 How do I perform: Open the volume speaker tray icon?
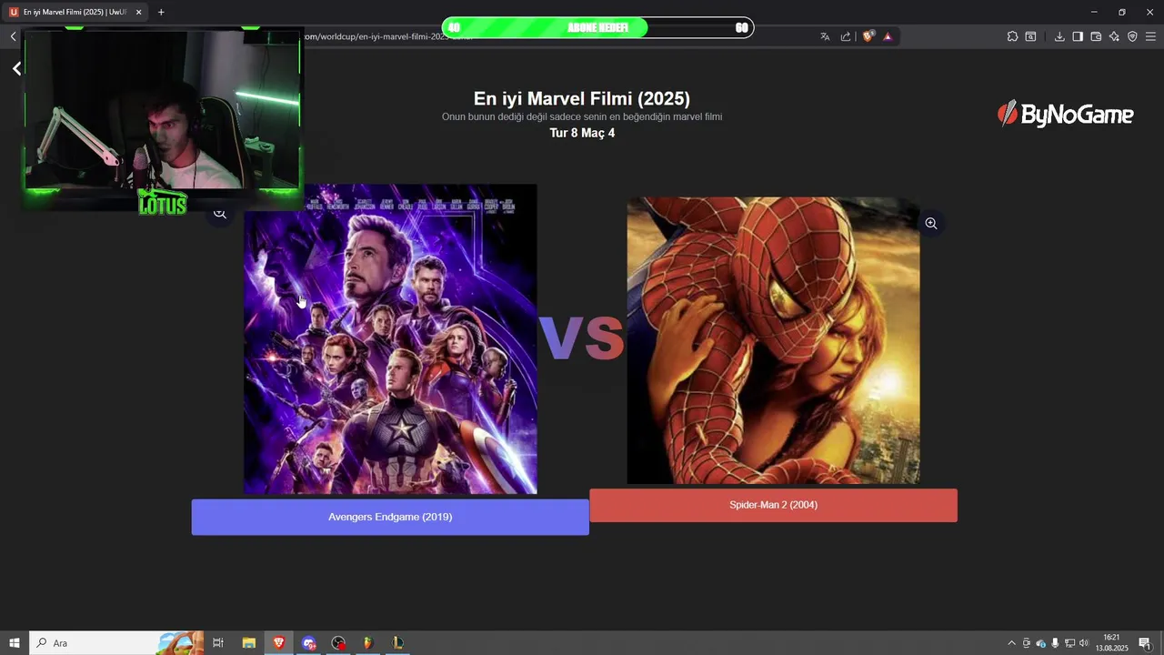(1084, 643)
